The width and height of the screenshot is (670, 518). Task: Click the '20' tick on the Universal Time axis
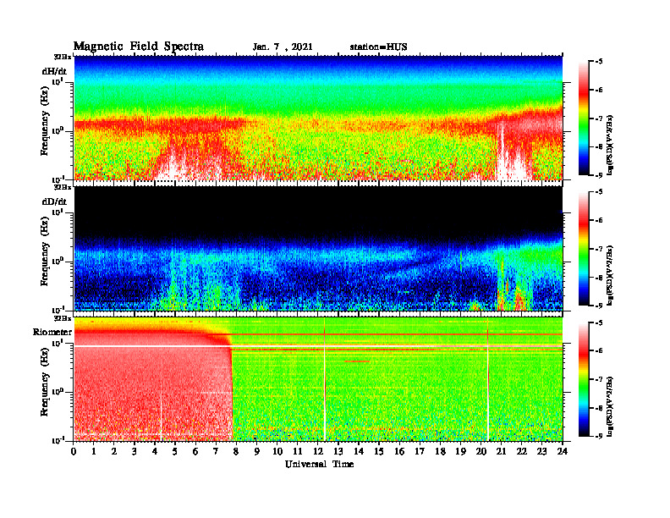click(x=481, y=451)
